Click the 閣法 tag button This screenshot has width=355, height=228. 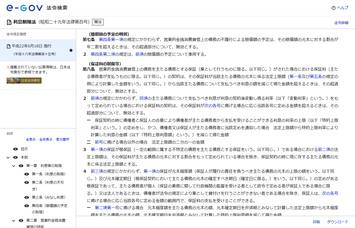[98, 22]
